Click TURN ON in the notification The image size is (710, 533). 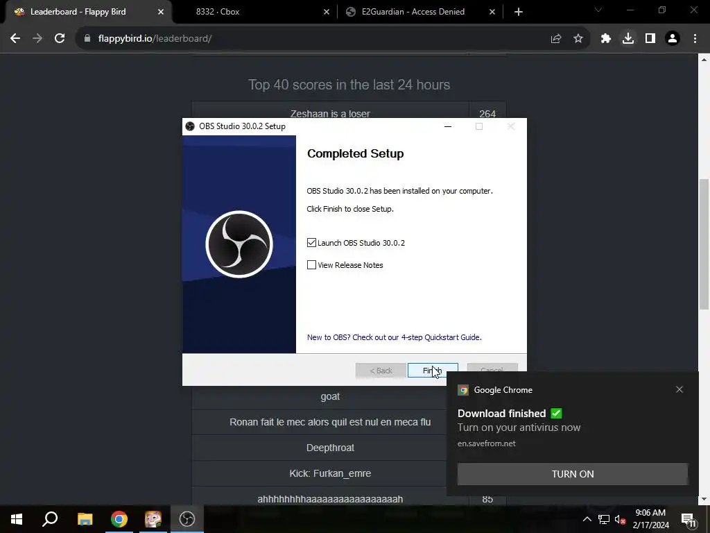(572, 474)
